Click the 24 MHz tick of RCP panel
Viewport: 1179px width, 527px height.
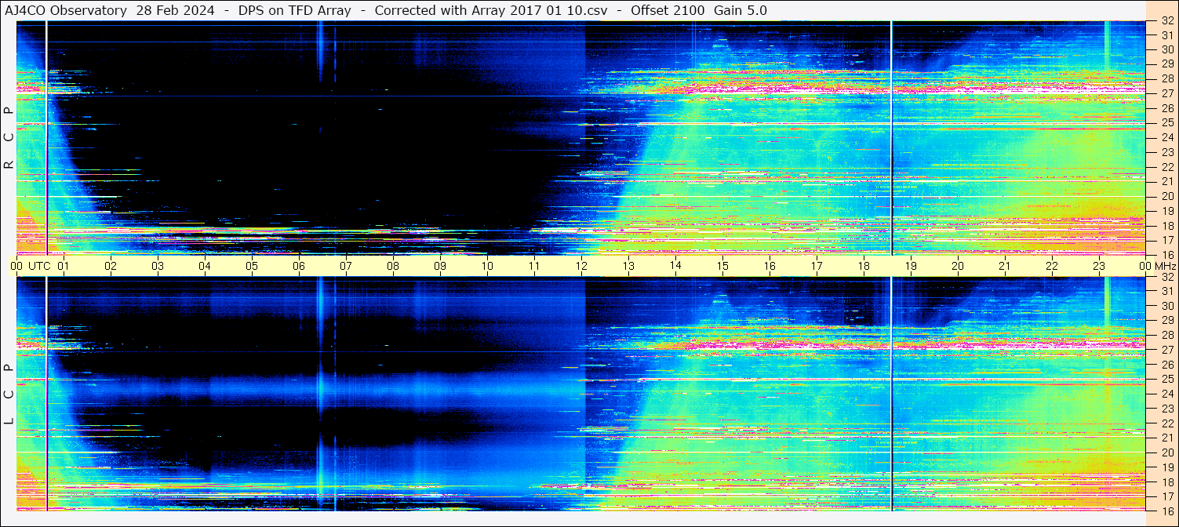tap(1166, 137)
